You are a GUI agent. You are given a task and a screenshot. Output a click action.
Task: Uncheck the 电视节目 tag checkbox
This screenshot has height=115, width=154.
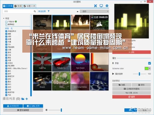click(x=6, y=92)
